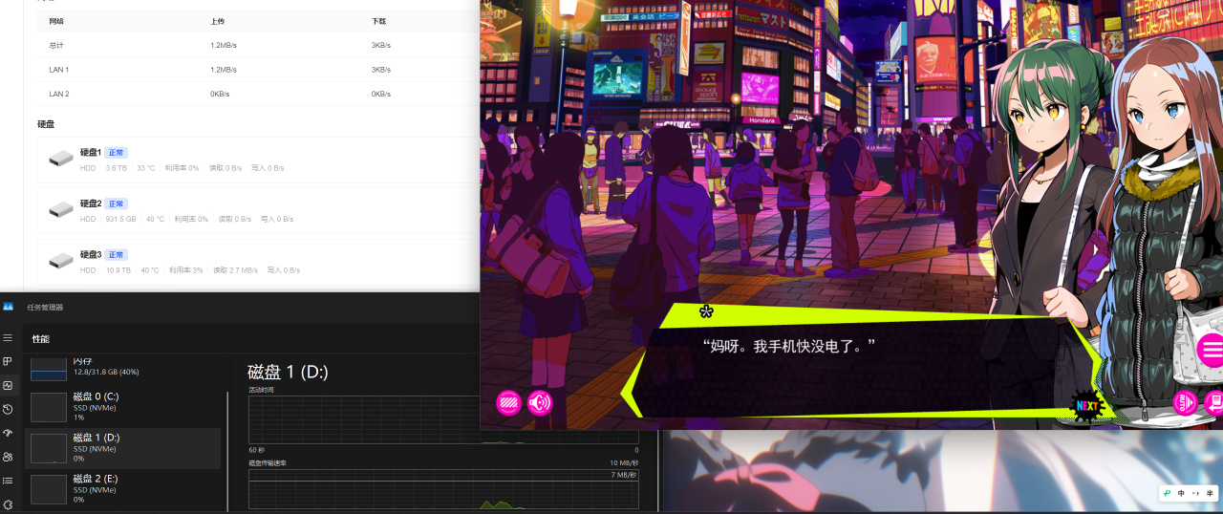Screen dimensions: 1223x514
Task: Click 硬盘2 capacity value 931.5 GB
Action: pyautogui.click(x=120, y=219)
